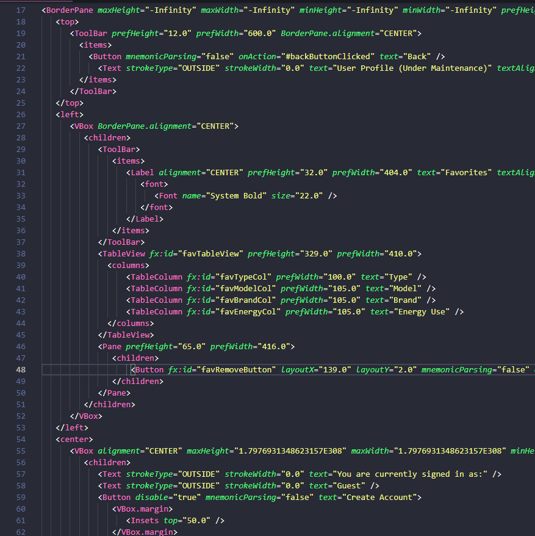
Task: Click line number 17 in the gutter
Action: 21,10
